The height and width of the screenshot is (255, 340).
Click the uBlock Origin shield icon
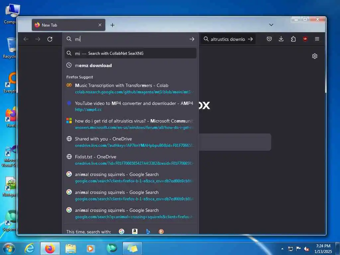(x=305, y=39)
